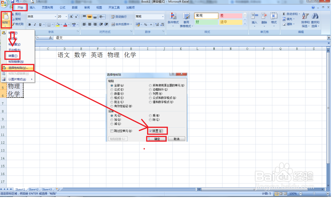Open the font name dropdown 宋体
The height and width of the screenshot is (198, 332).
(55, 17)
